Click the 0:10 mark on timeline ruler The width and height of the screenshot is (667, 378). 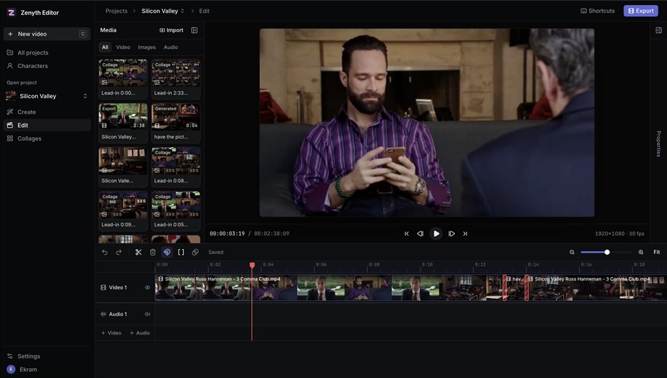point(427,264)
